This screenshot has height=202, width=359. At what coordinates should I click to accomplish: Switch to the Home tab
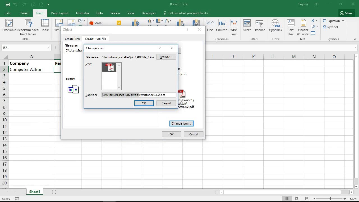[x=24, y=13]
